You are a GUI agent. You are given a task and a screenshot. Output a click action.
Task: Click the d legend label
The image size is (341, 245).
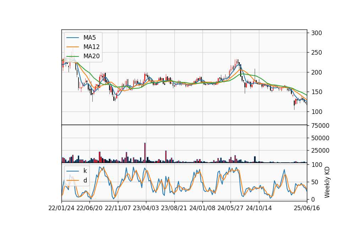tap(85, 180)
